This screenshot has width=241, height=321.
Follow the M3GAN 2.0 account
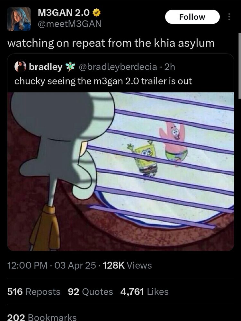click(x=192, y=17)
